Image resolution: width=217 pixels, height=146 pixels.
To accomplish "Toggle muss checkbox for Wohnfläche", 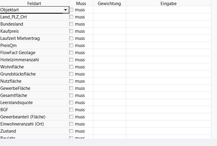I will pos(71,67).
